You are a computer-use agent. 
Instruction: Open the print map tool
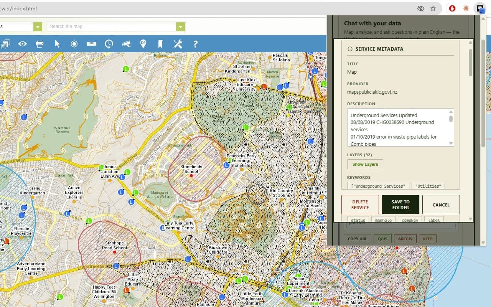[x=40, y=44]
